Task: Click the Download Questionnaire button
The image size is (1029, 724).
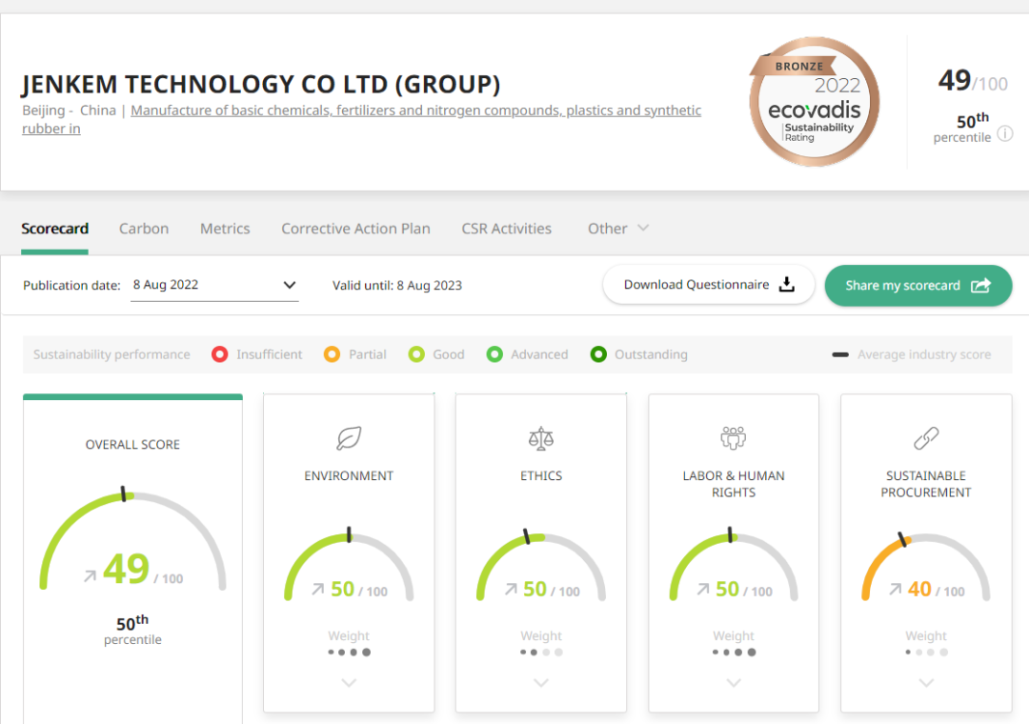Action: tap(709, 285)
